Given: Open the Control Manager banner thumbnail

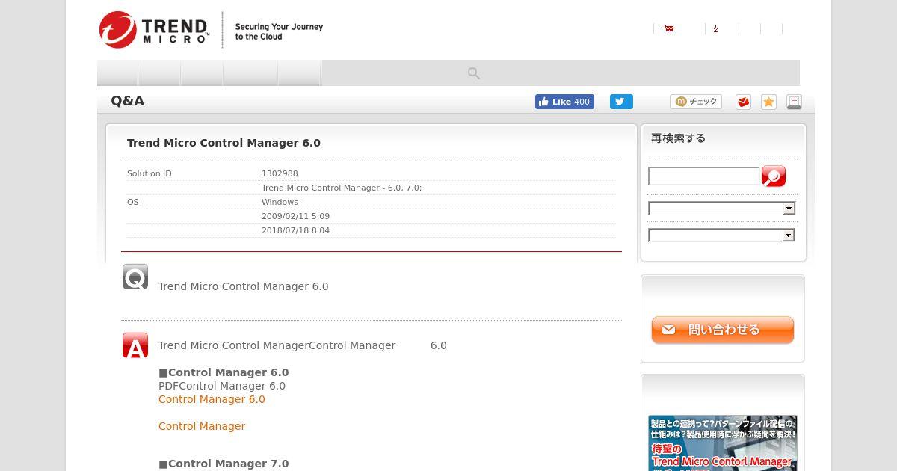Looking at the screenshot, I should 723,443.
